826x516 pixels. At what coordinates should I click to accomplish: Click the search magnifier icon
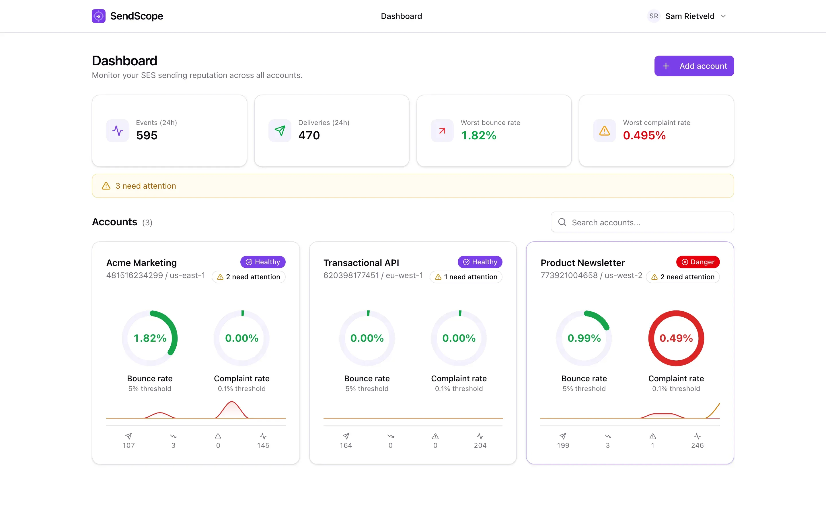coord(562,222)
